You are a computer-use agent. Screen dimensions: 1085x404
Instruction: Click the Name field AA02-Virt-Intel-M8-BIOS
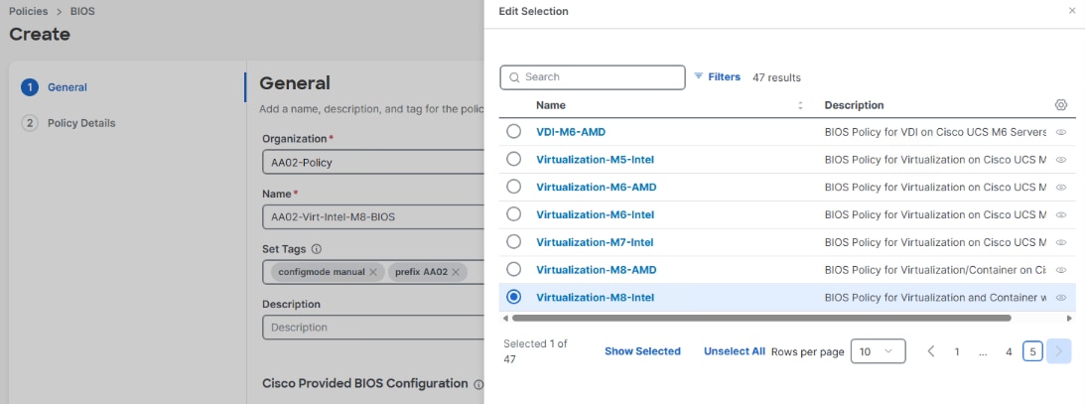pyautogui.click(x=373, y=217)
